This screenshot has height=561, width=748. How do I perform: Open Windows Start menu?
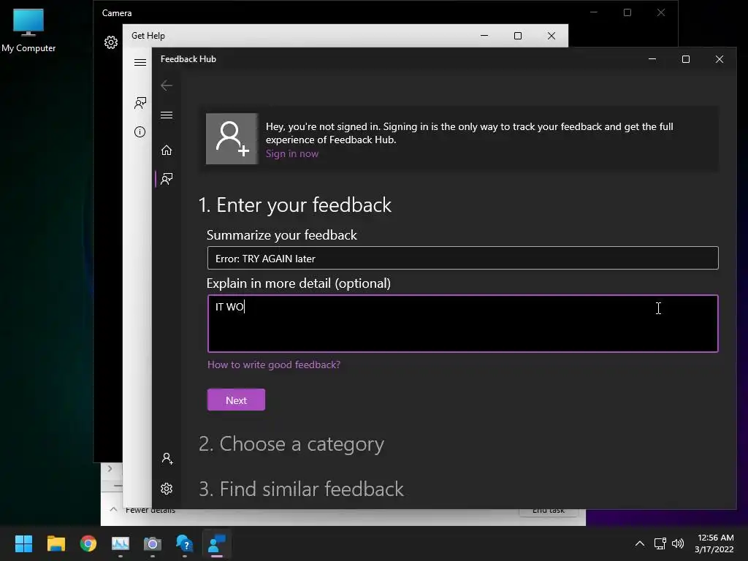tap(23, 543)
